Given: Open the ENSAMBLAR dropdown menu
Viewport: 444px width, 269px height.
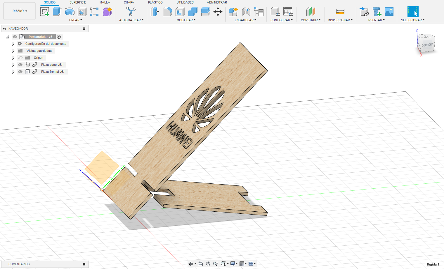Looking at the screenshot, I should pos(245,20).
